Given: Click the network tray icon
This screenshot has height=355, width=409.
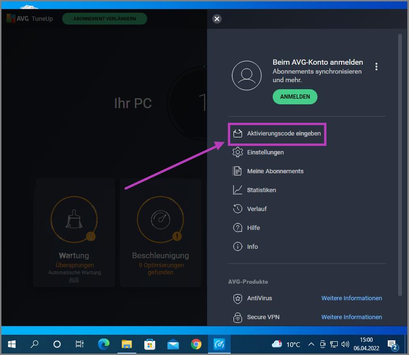Looking at the screenshot, I should point(334,344).
